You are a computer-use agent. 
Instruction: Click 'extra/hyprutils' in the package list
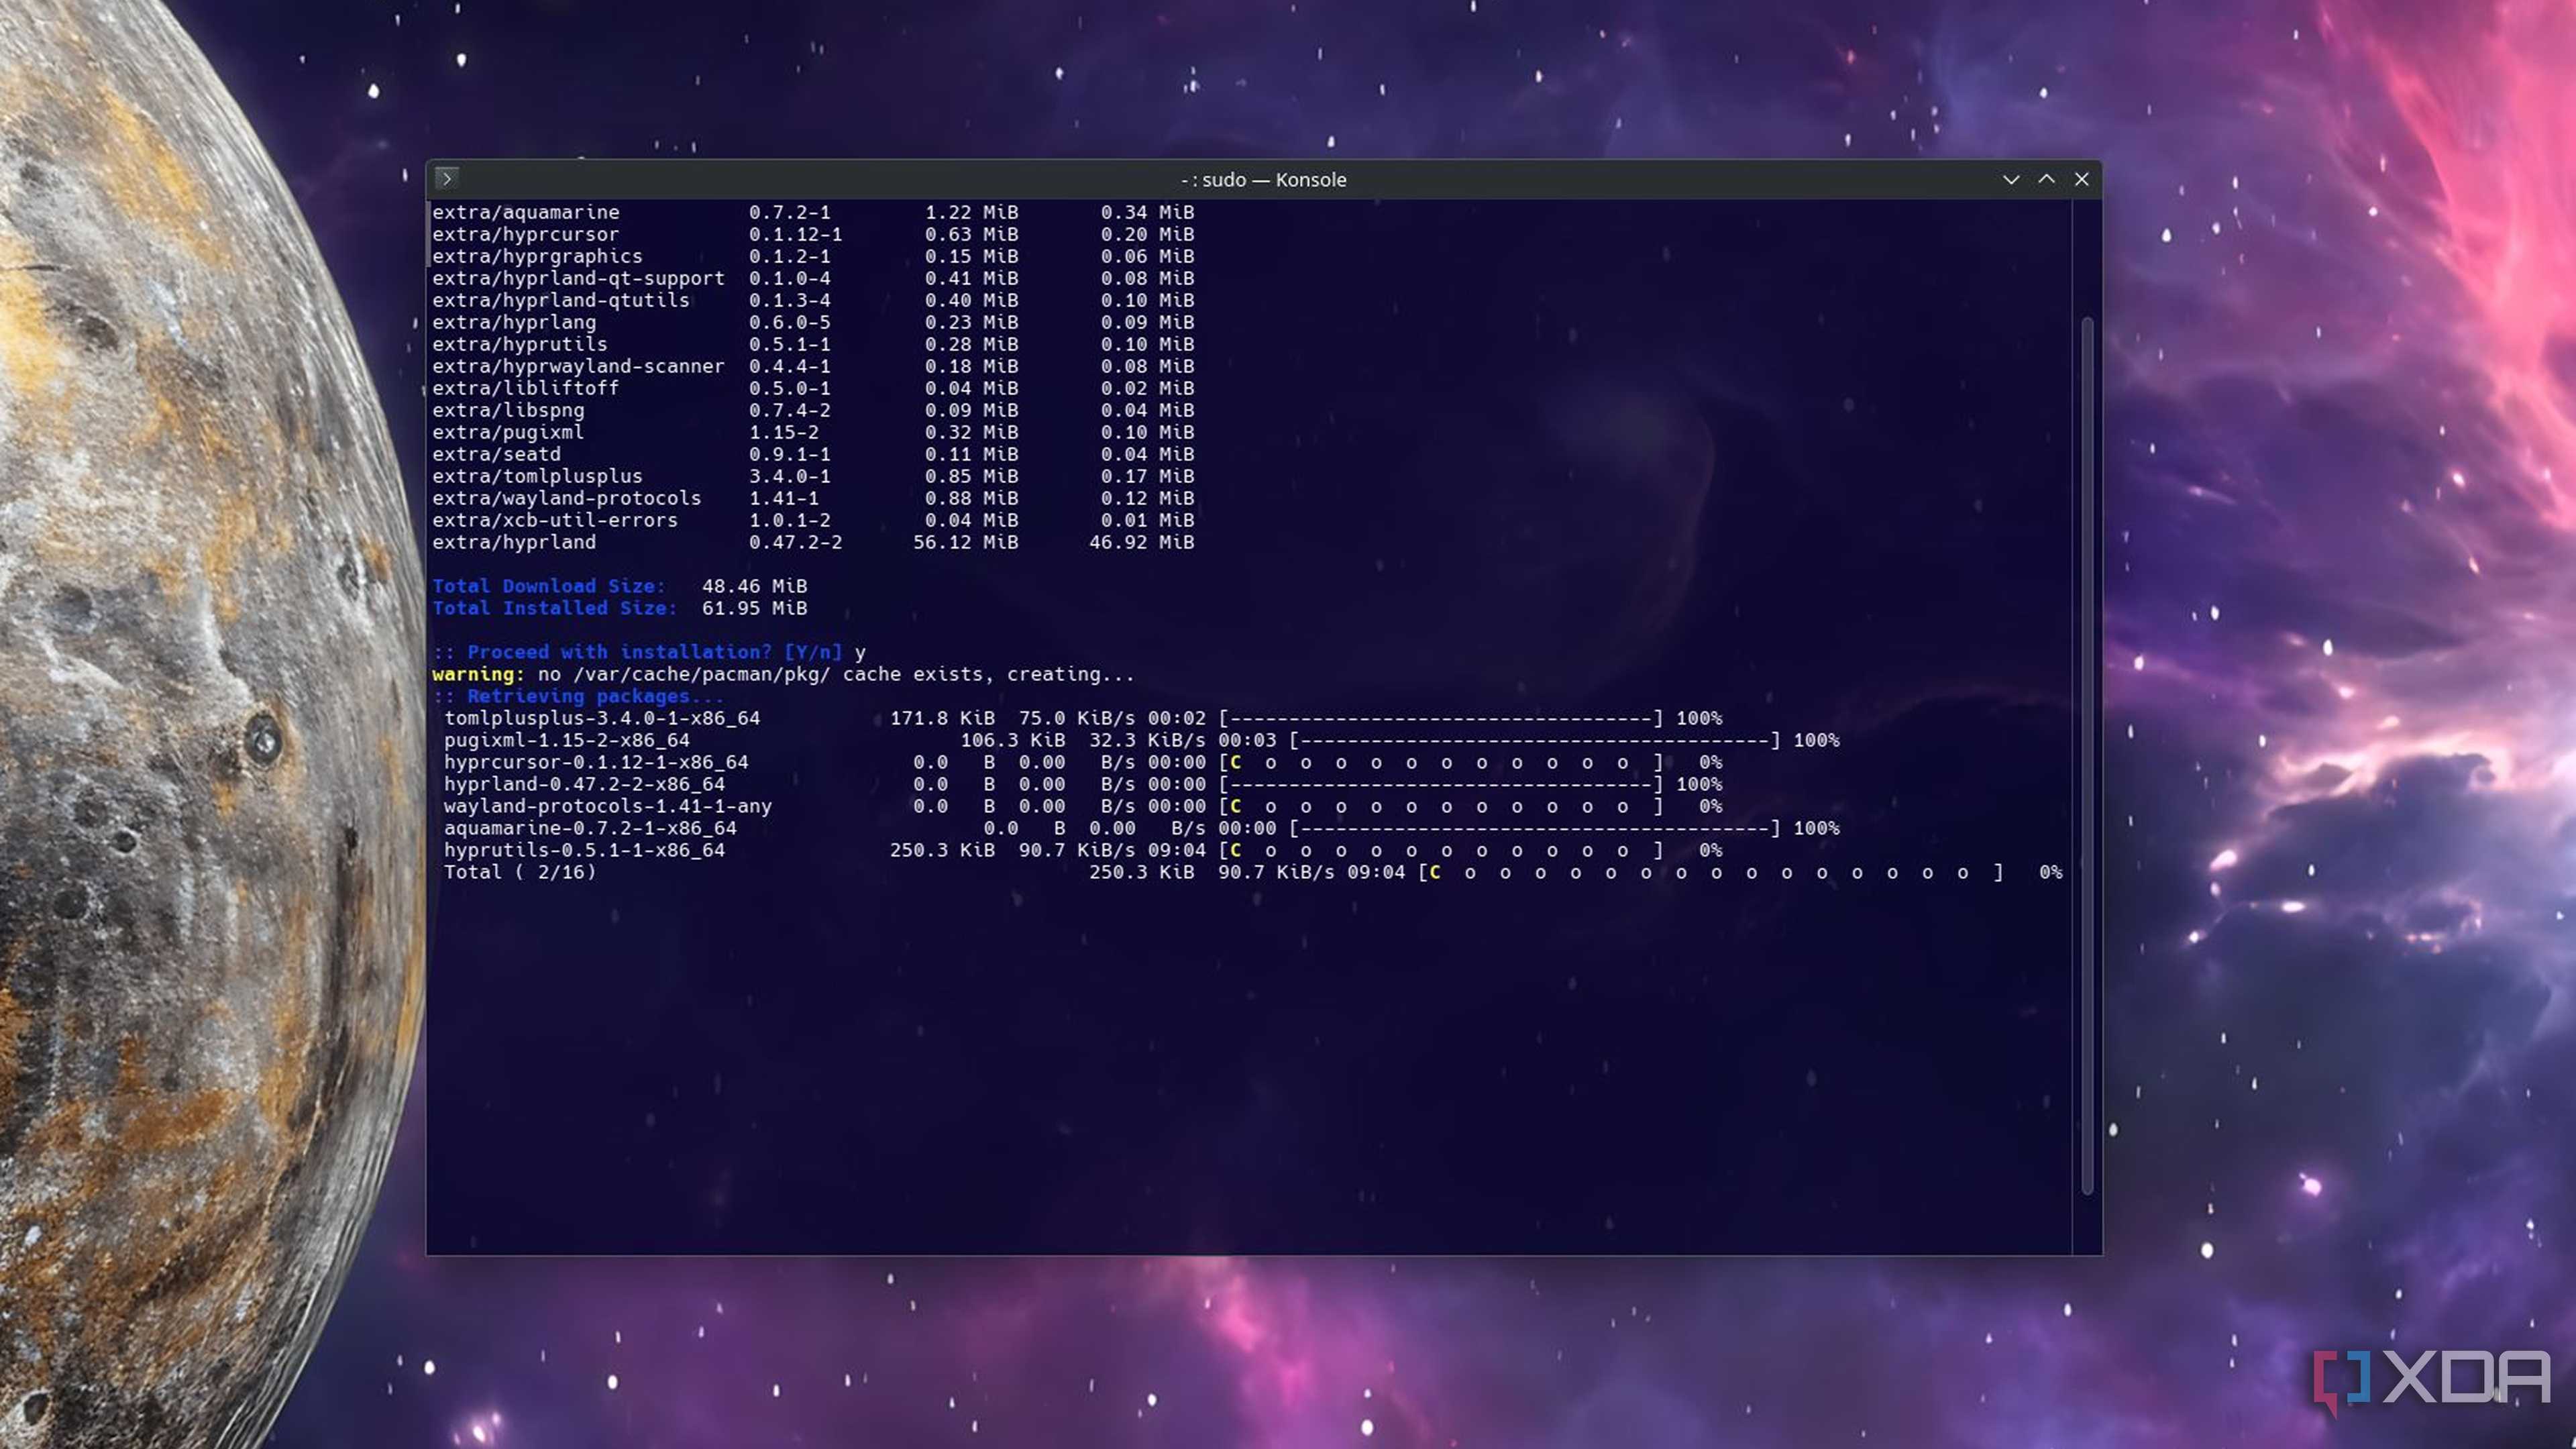[520, 344]
